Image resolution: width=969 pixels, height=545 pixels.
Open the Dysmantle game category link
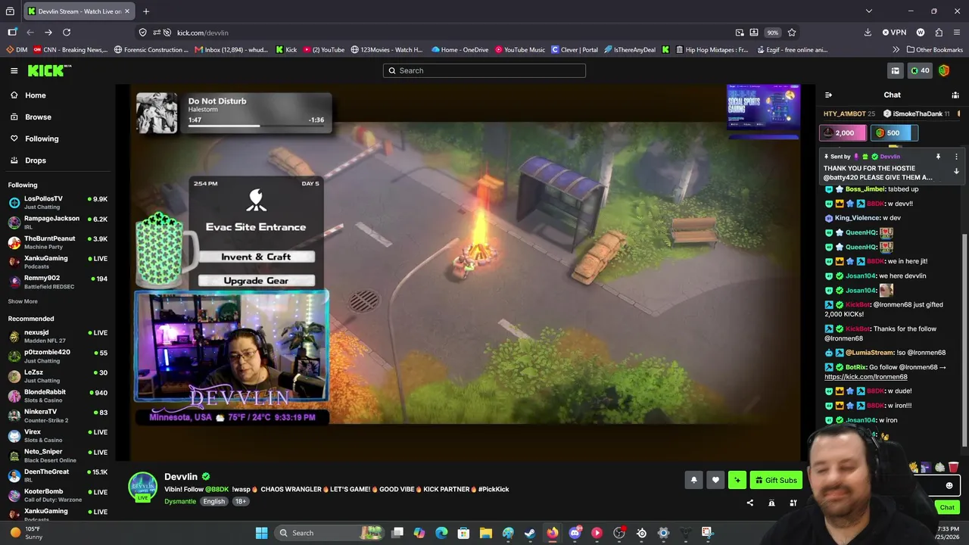click(x=180, y=501)
